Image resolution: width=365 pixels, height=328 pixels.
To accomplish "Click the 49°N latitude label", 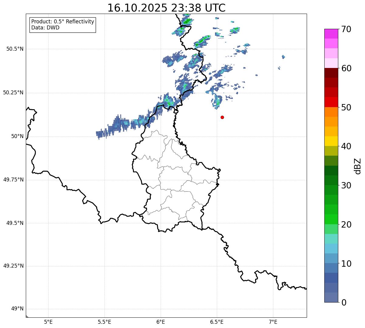I will (17, 309).
